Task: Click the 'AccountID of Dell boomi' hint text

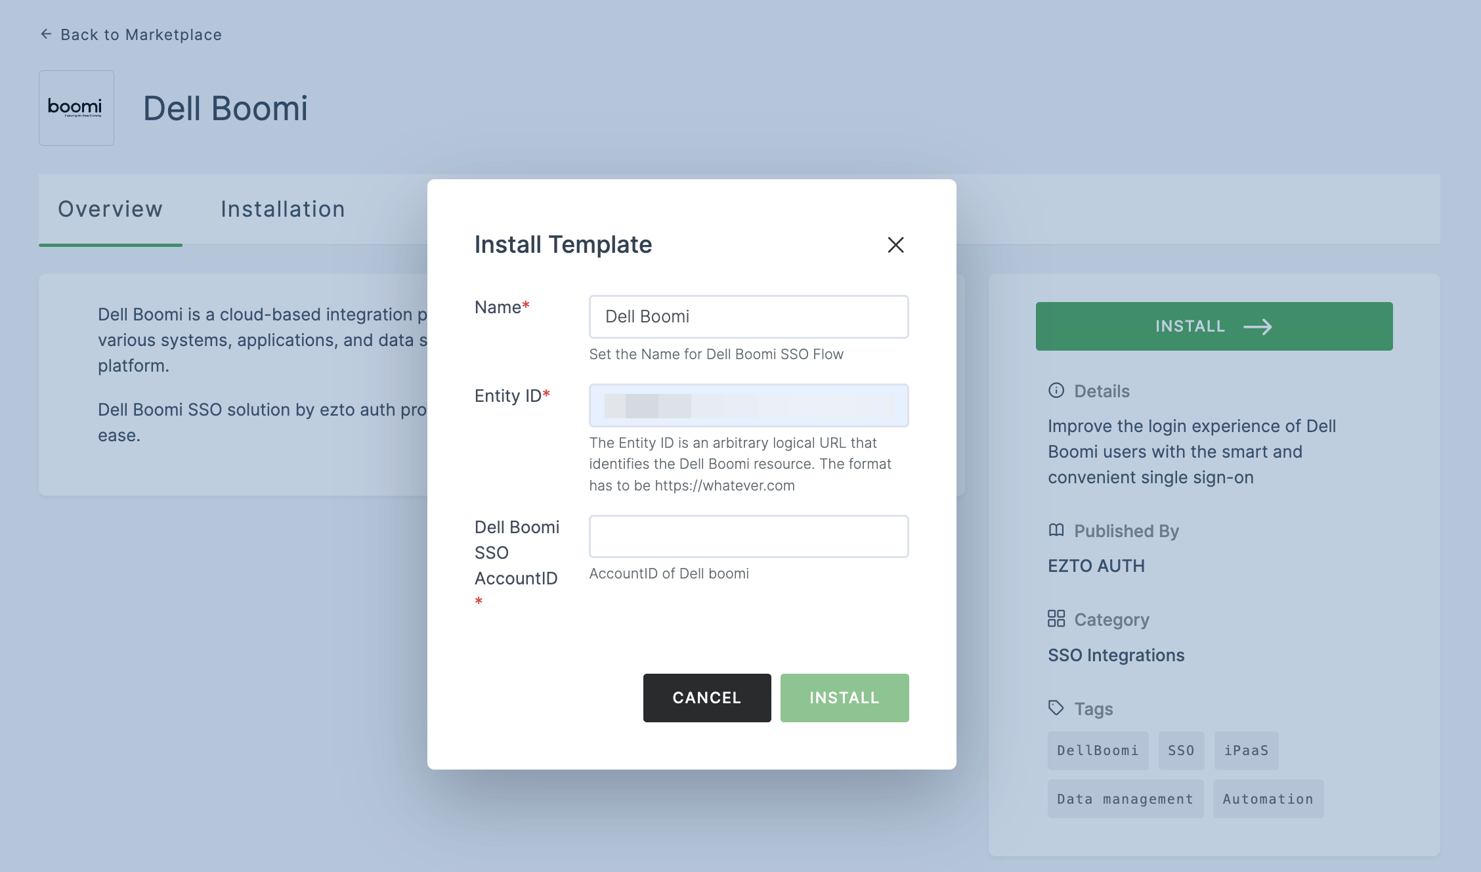Action: point(669,574)
